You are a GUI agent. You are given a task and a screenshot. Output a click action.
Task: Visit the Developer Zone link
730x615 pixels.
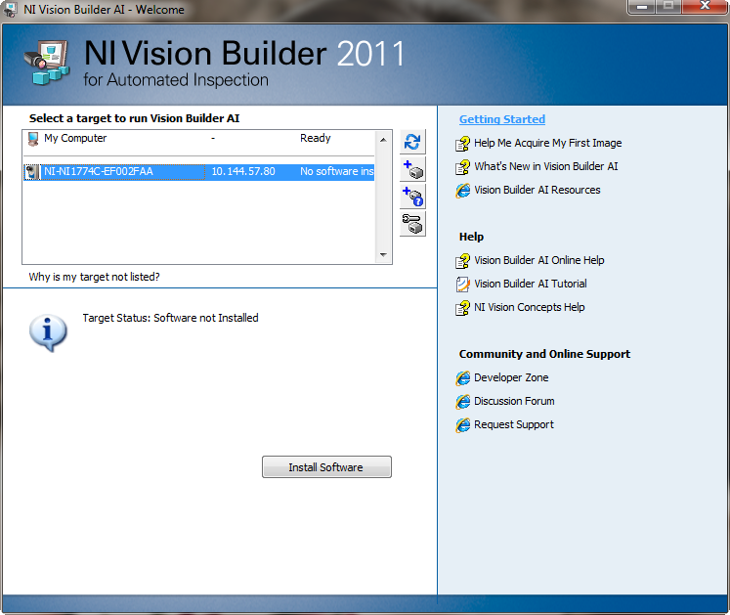pyautogui.click(x=511, y=377)
